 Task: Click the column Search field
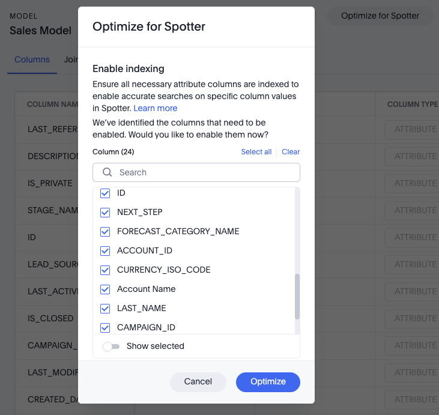click(x=204, y=172)
